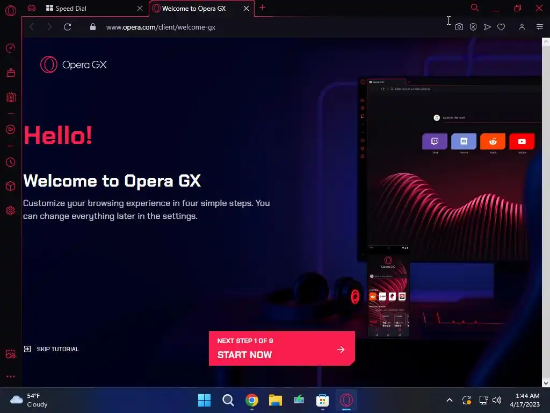Open Extensions cube icon in sidebar
The image size is (550, 413).
point(11,186)
